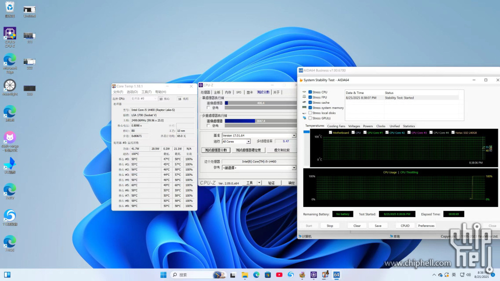Screen dimensions: 500x281
Task: Click the Save button in AIDA64
Action: click(378, 226)
